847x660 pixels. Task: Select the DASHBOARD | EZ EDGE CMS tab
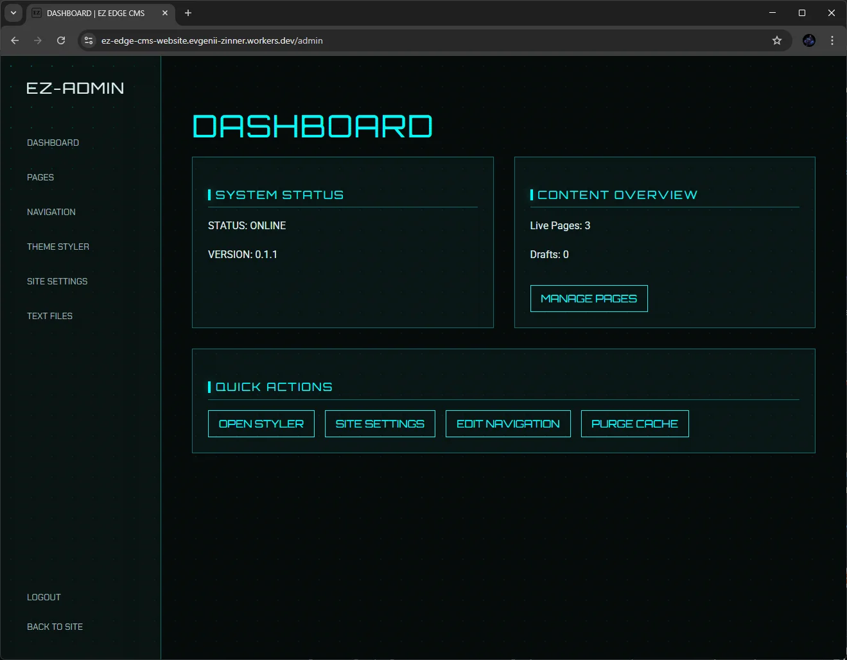pos(101,13)
